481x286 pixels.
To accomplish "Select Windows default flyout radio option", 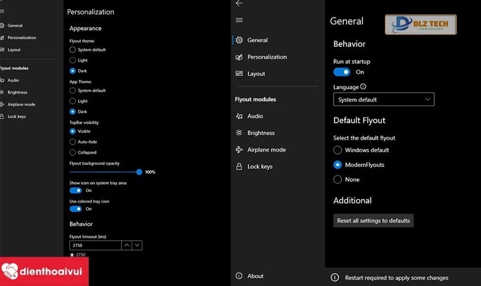I will pos(338,150).
